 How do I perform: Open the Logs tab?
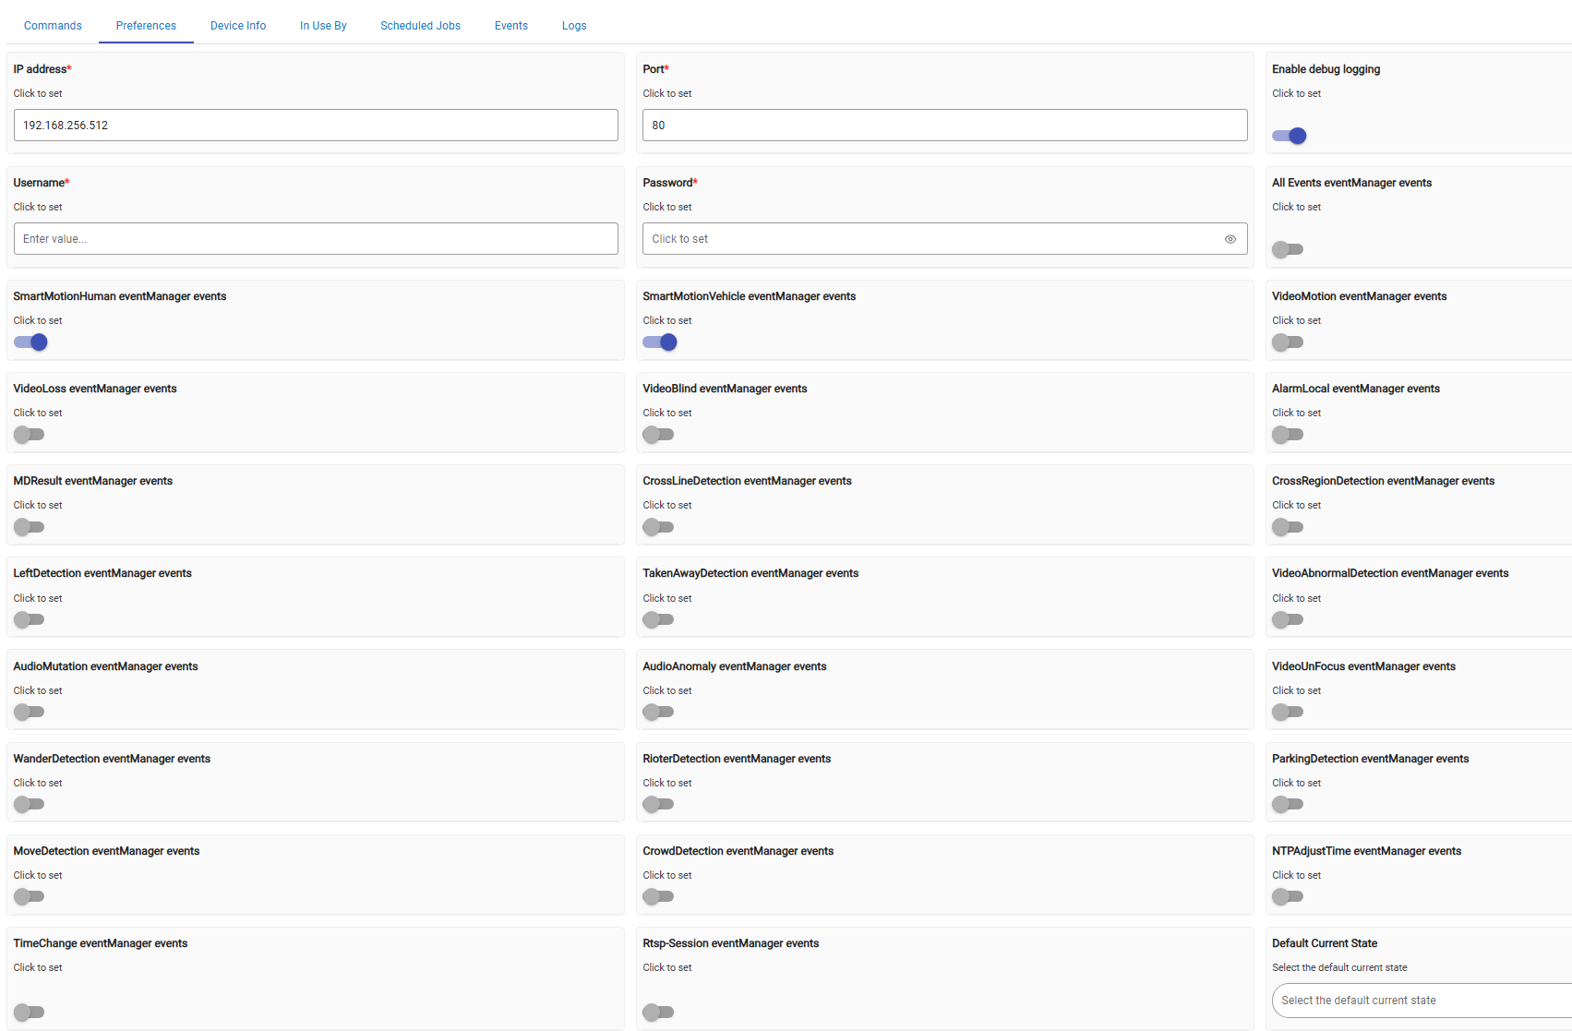tap(574, 26)
